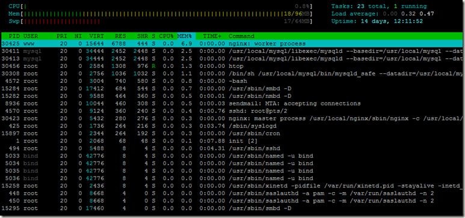This screenshot has height=218, width=465.
Task: Click the 0:03.74 time value
Action: pyautogui.click(x=212, y=126)
